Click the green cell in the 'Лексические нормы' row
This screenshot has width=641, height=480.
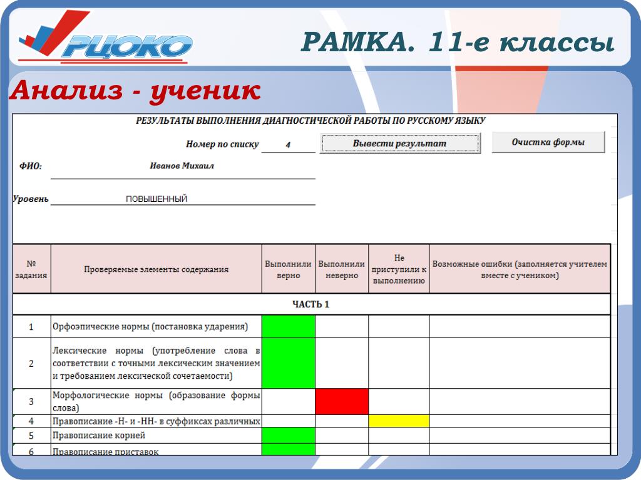pyautogui.click(x=288, y=363)
